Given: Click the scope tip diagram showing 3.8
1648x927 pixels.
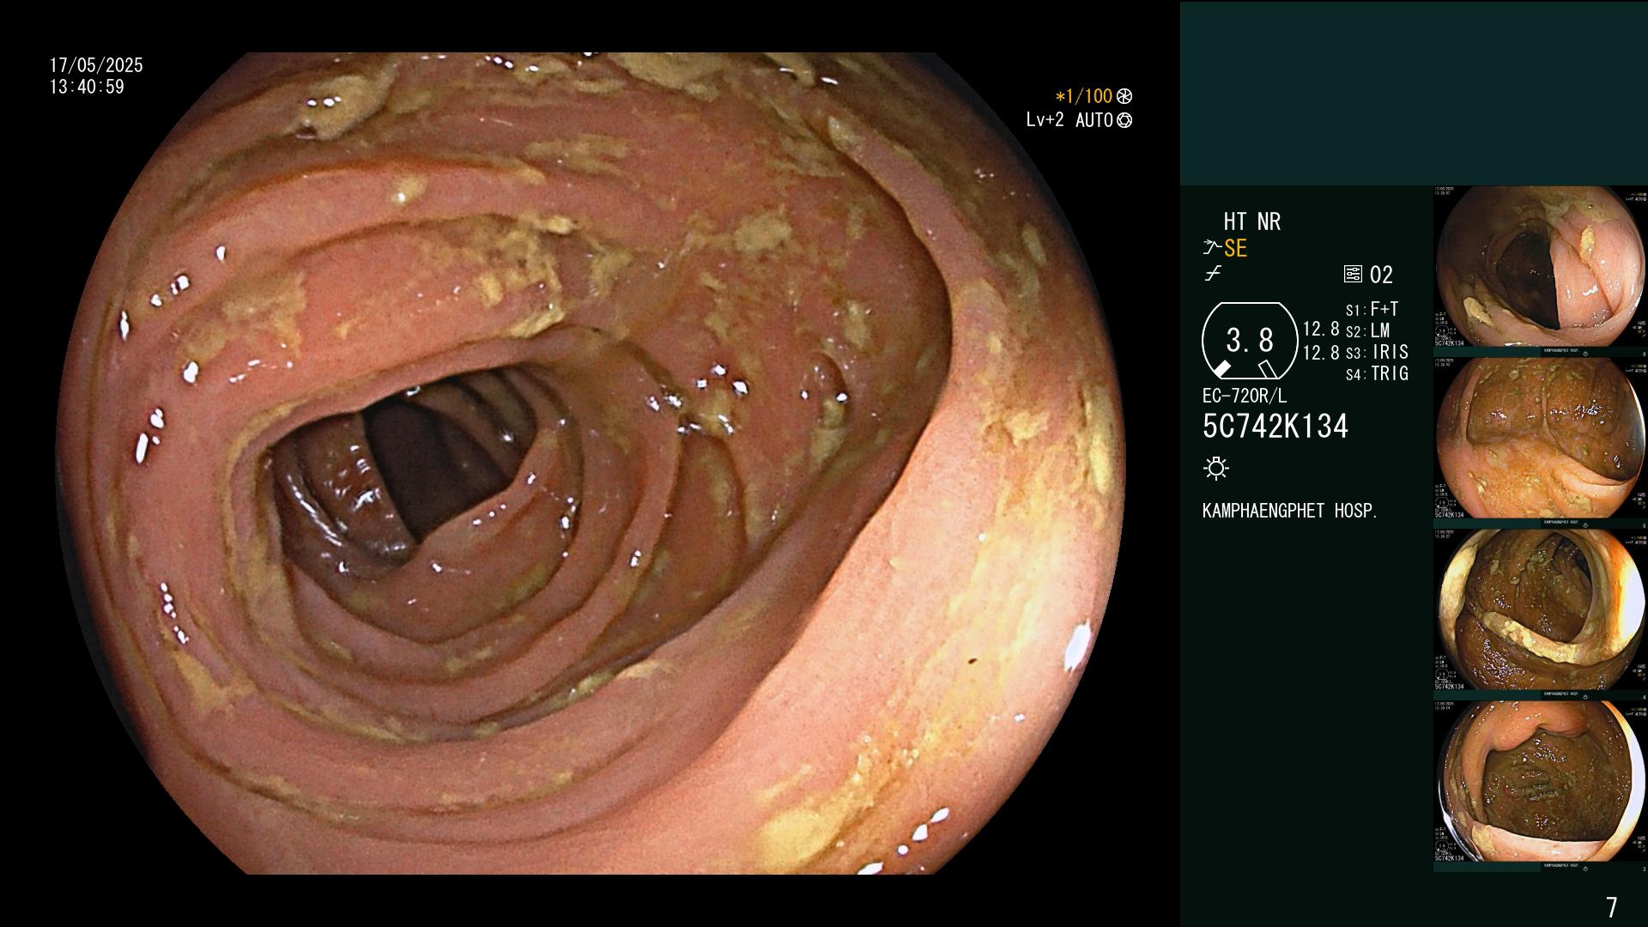Looking at the screenshot, I should 1250,341.
